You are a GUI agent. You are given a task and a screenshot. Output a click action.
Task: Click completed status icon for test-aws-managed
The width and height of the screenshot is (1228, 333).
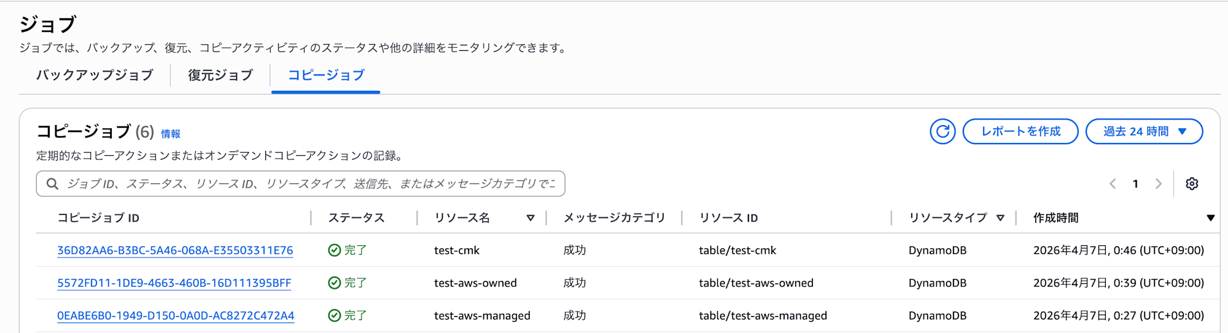335,315
